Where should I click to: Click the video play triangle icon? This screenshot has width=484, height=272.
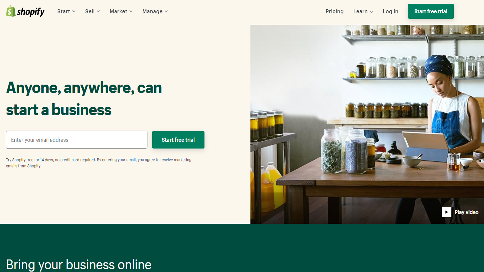446,212
